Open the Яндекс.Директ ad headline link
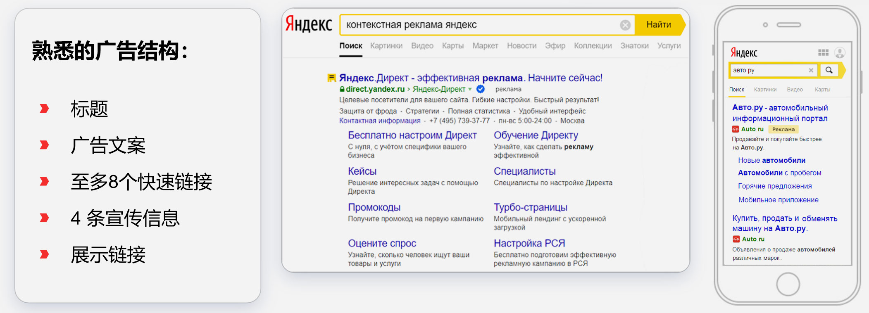The height and width of the screenshot is (313, 869). pos(471,78)
